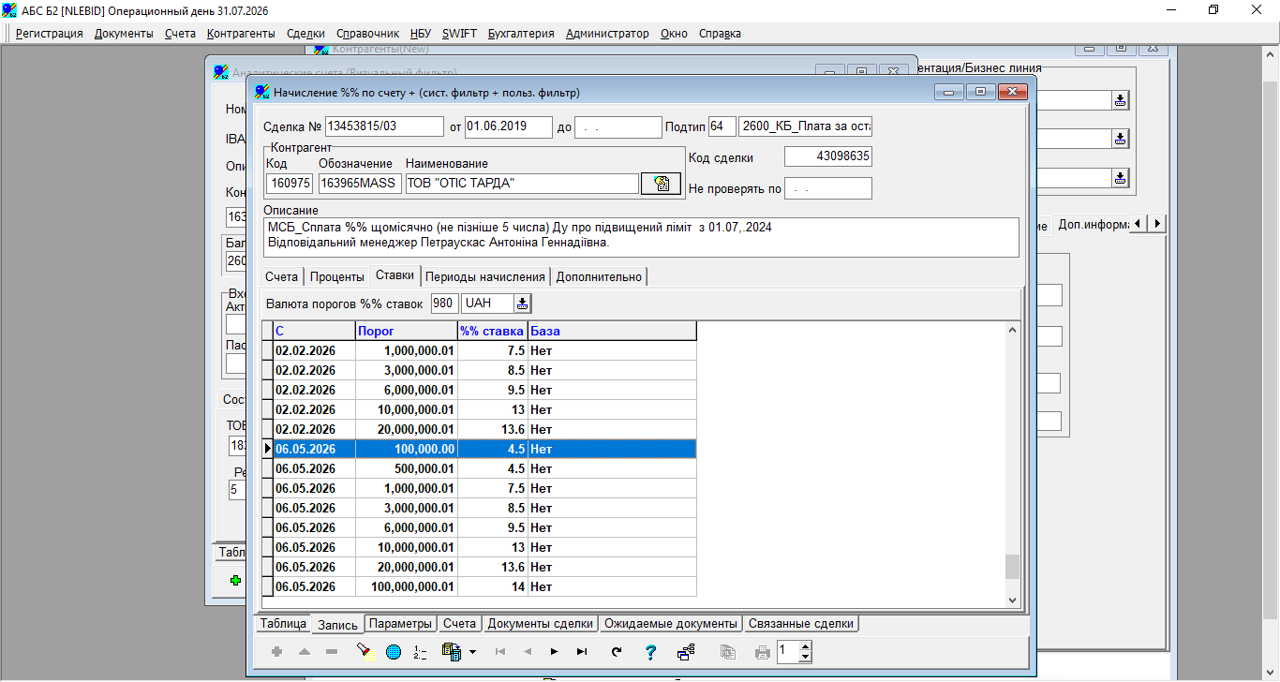Open the third dropdown in the Бизнес линия group
The height and width of the screenshot is (682, 1280).
(x=1120, y=177)
